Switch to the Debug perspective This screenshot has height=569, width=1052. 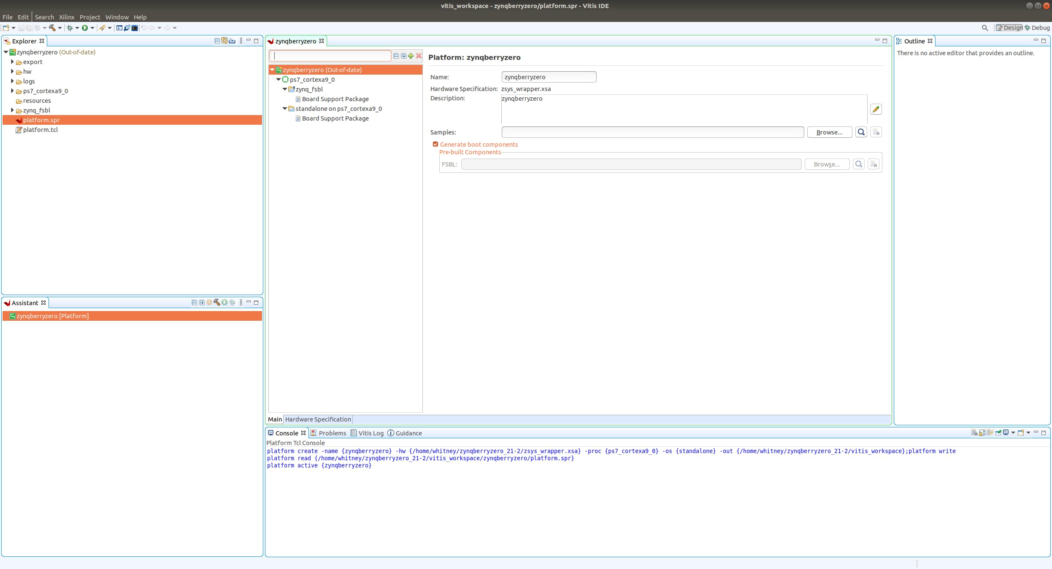1037,28
